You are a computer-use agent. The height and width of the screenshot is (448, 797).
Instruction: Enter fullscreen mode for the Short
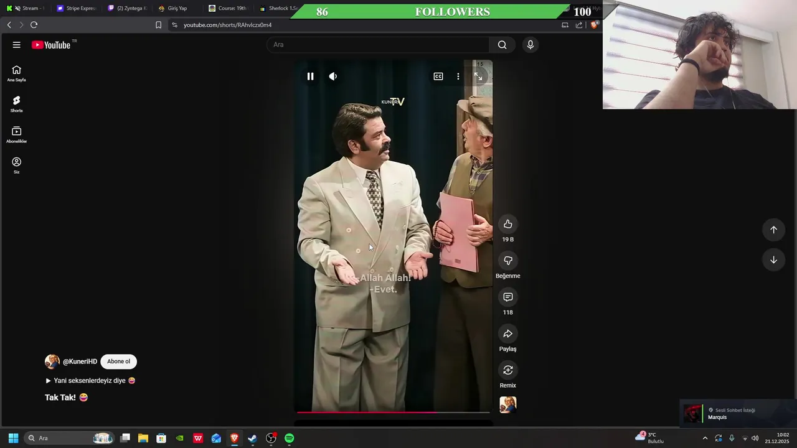point(478,77)
